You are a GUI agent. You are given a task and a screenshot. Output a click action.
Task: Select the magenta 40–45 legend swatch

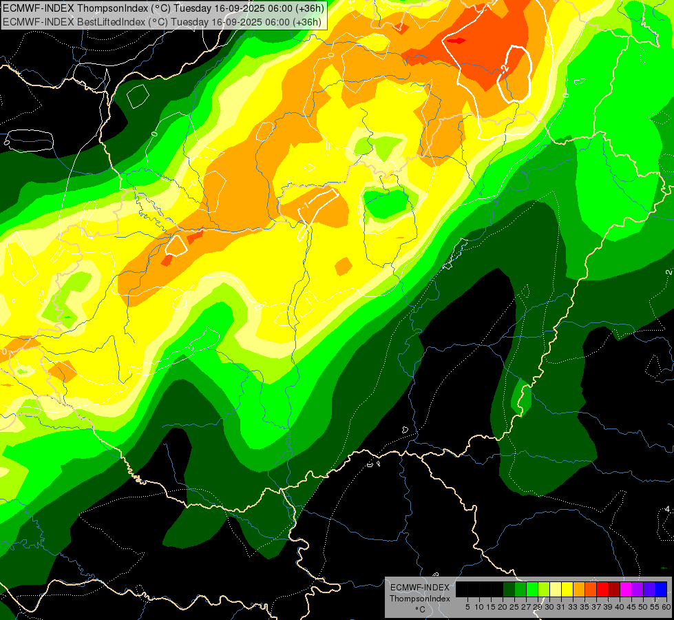coord(626,589)
